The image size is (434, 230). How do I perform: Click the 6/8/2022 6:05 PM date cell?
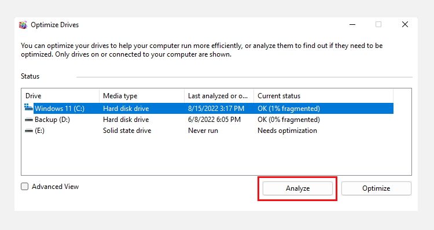coord(214,120)
